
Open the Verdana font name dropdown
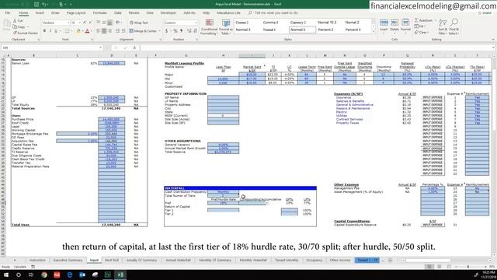[x=68, y=23]
